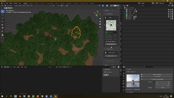Screen dimensions: 174x98
Task: Select the Rotate tool
Action: point(2,21)
